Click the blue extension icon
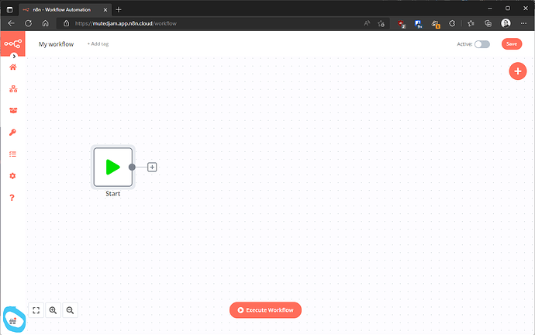Viewport: 535px width, 335px height. pyautogui.click(x=419, y=23)
